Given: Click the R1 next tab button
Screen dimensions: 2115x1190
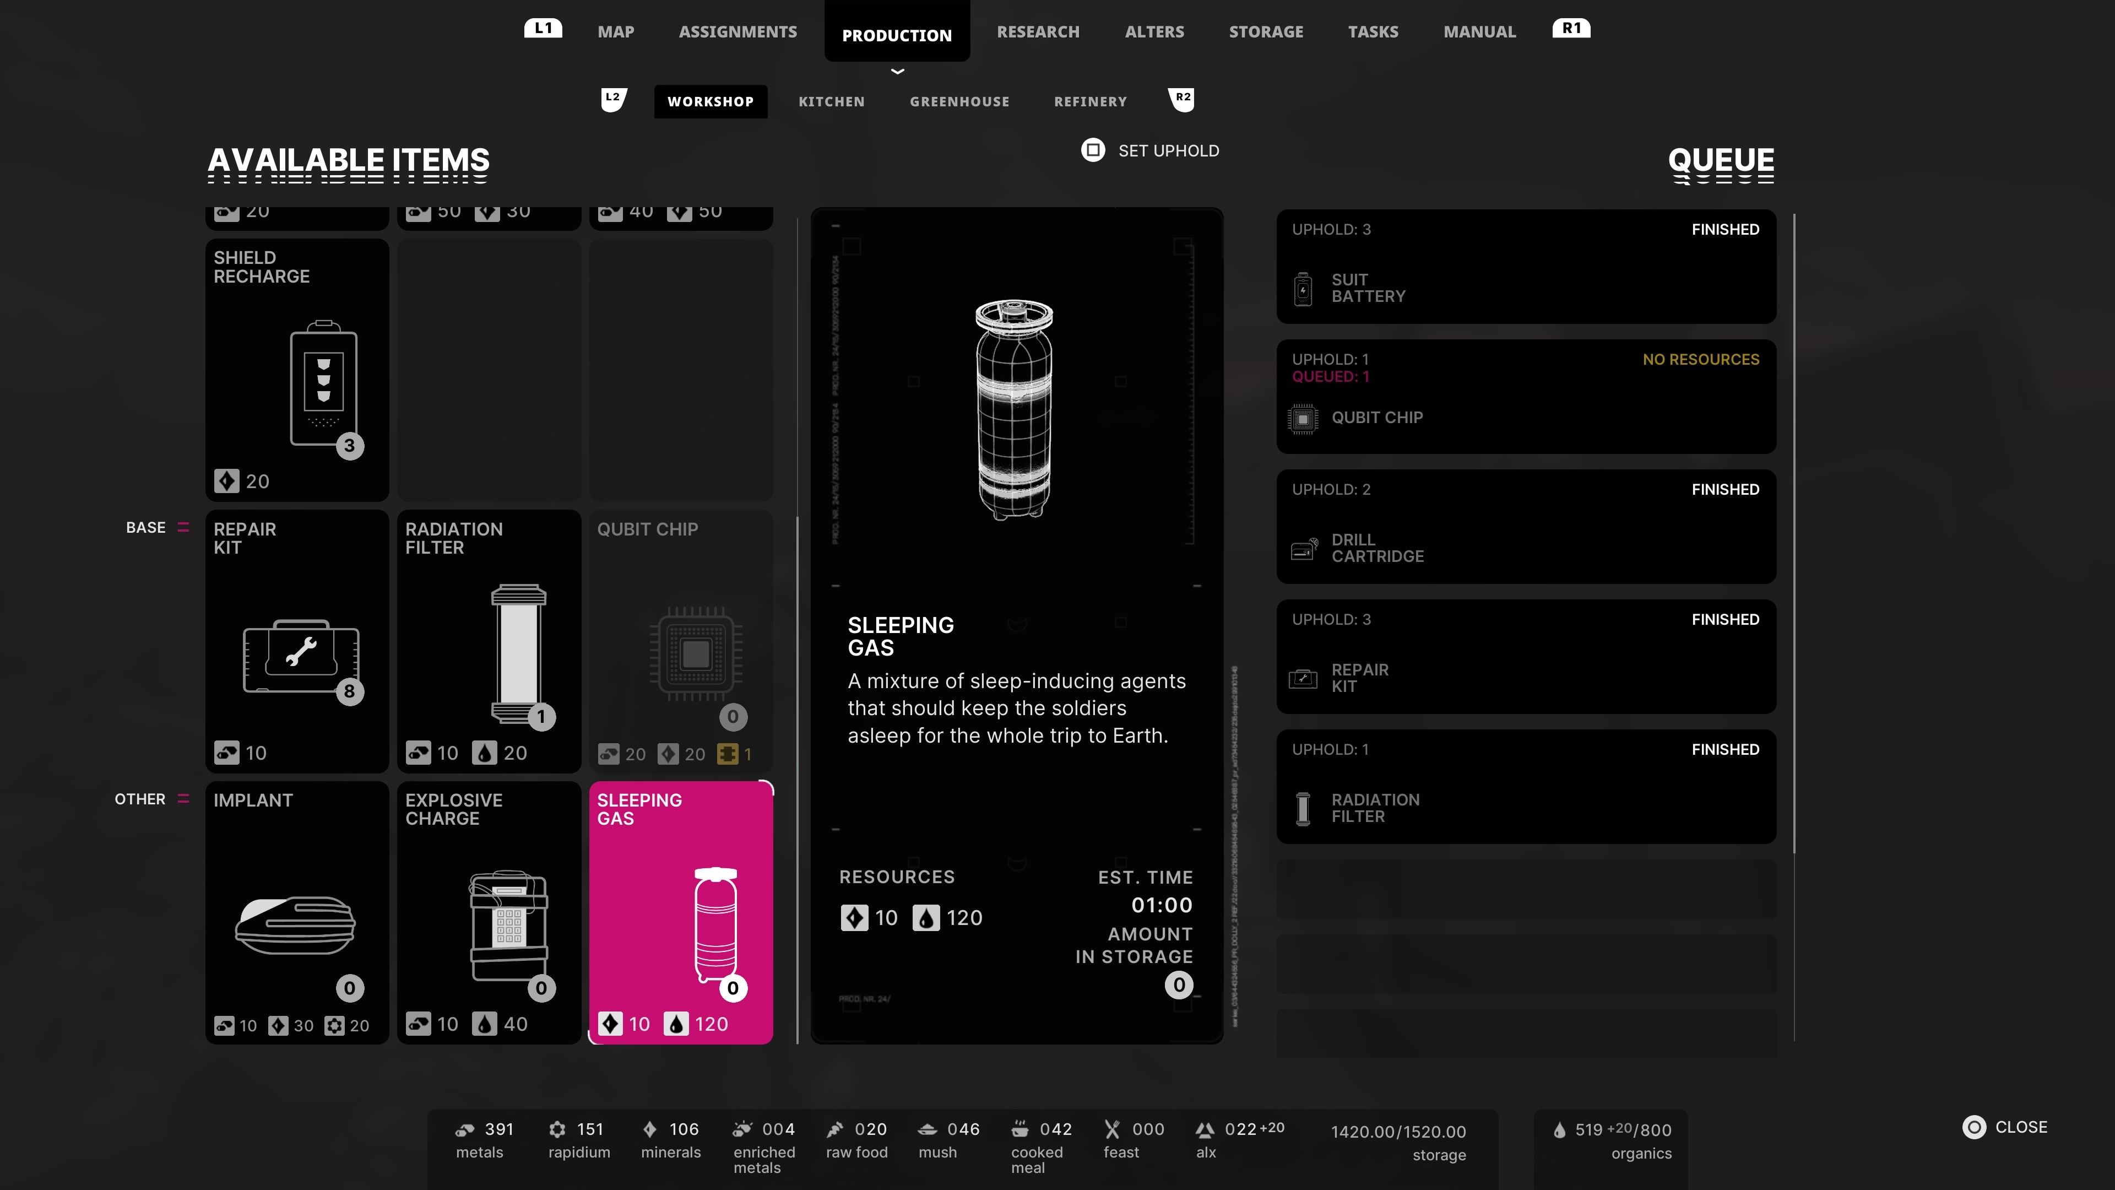Looking at the screenshot, I should 1571,28.
